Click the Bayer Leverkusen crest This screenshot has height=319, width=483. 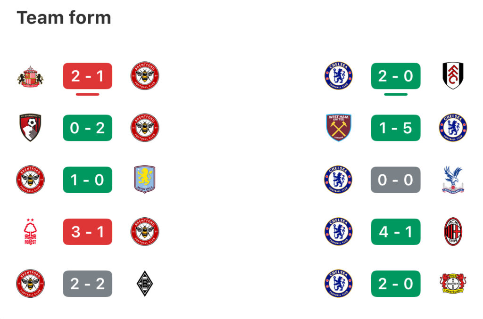coord(453,283)
